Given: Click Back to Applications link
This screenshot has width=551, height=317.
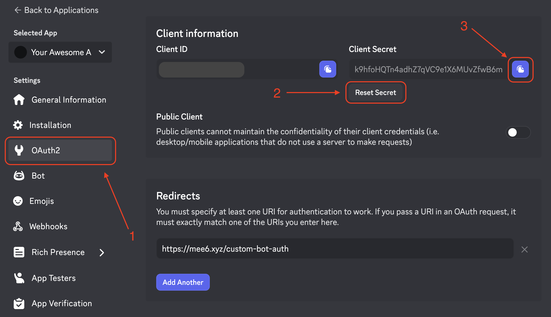Looking at the screenshot, I should click(x=56, y=10).
